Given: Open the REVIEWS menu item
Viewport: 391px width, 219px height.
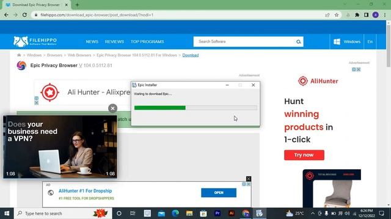Looking at the screenshot, I should click(x=114, y=42).
